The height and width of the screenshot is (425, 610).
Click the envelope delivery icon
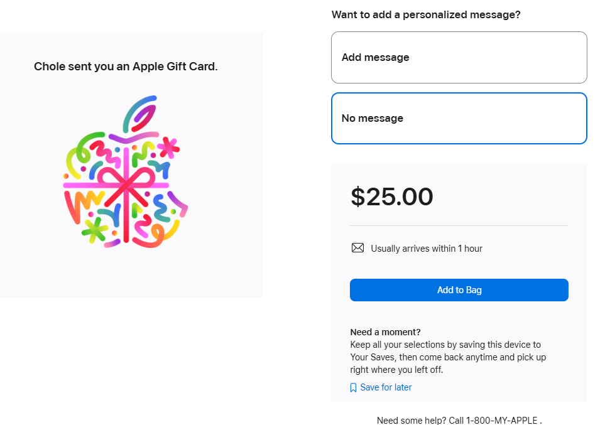358,248
